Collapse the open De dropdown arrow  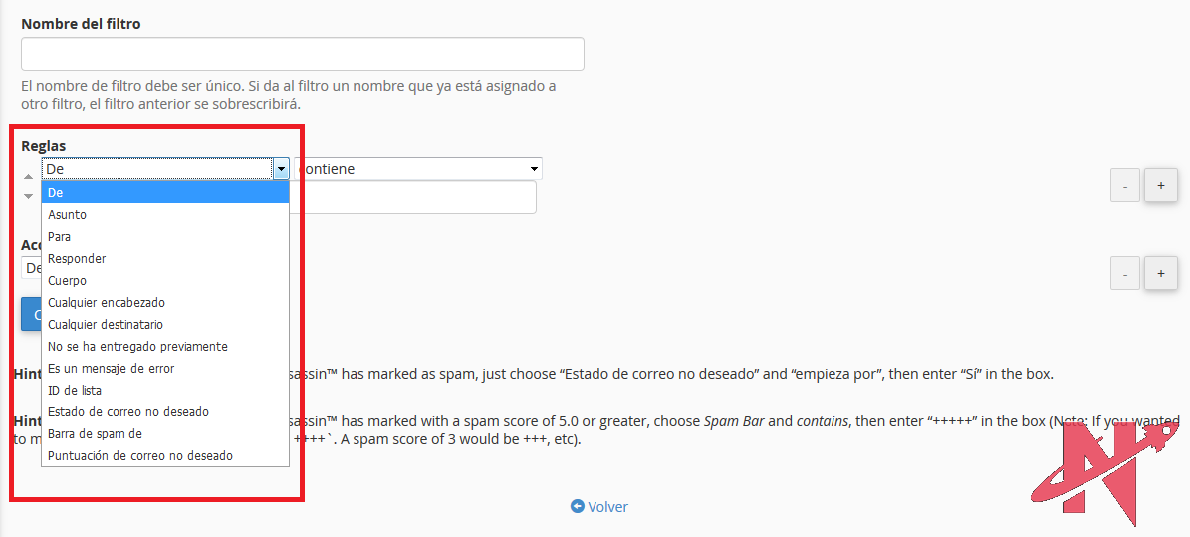click(x=281, y=169)
